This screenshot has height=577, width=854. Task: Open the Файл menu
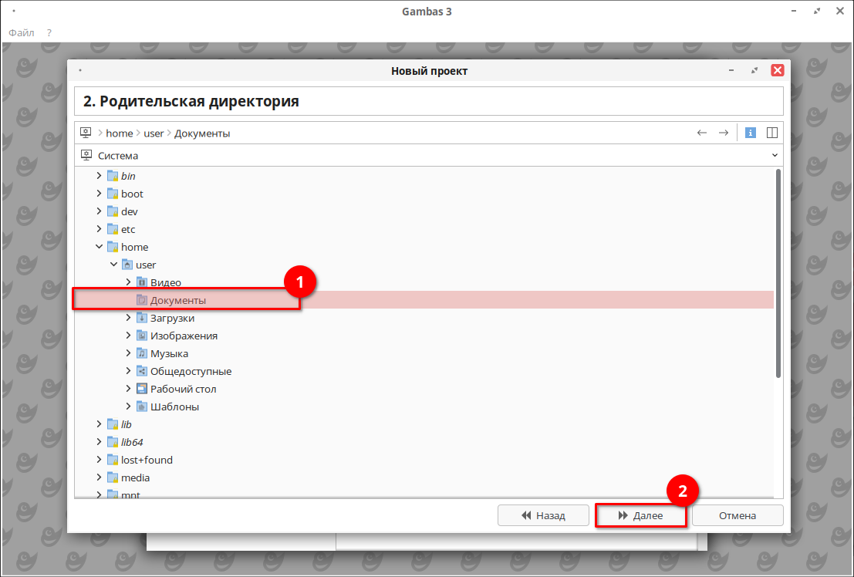pyautogui.click(x=22, y=33)
